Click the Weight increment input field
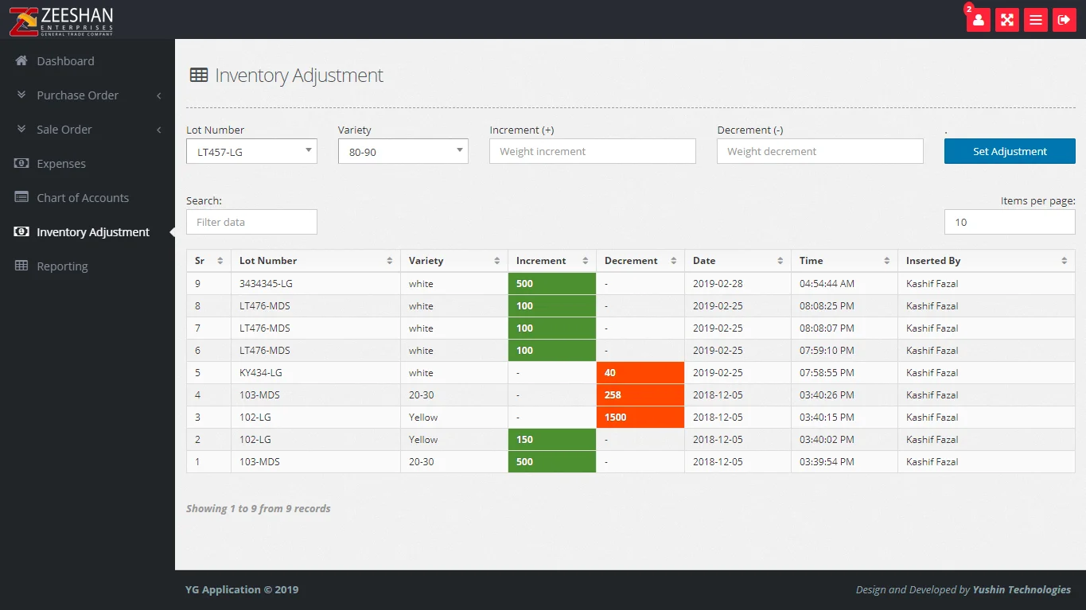Image resolution: width=1086 pixels, height=610 pixels. [x=592, y=152]
